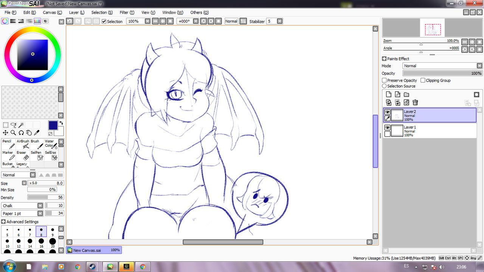Flip canvas view horizontally button
The height and width of the screenshot is (272, 484).
point(243,21)
